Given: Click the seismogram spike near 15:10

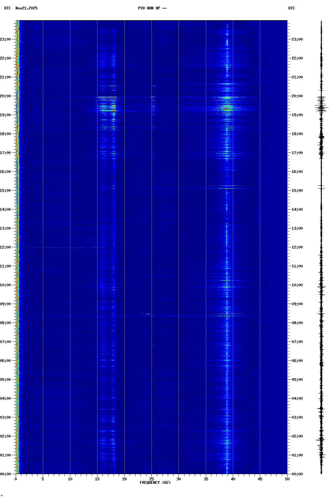Looking at the screenshot, I should pyautogui.click(x=321, y=187).
